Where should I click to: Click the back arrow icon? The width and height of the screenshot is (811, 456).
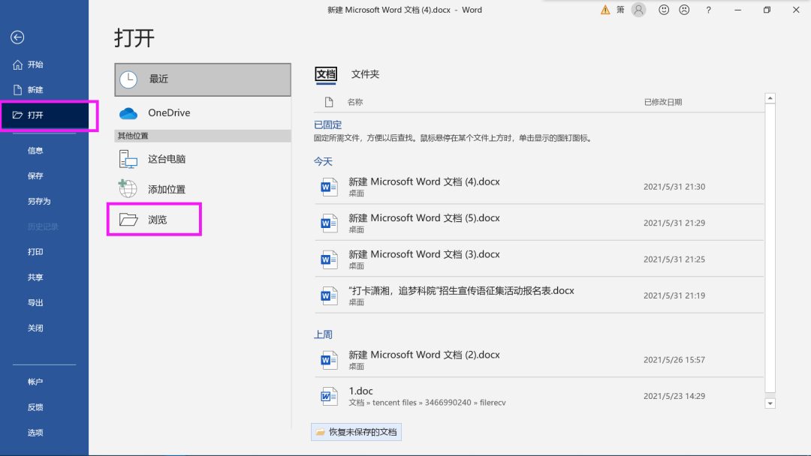pyautogui.click(x=17, y=37)
